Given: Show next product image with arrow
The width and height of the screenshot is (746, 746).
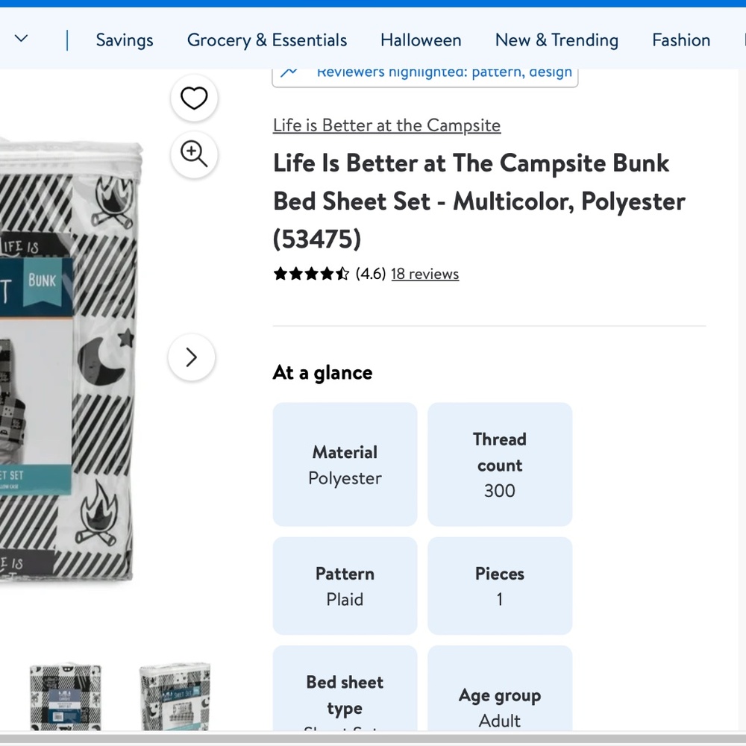Looking at the screenshot, I should click(x=191, y=357).
